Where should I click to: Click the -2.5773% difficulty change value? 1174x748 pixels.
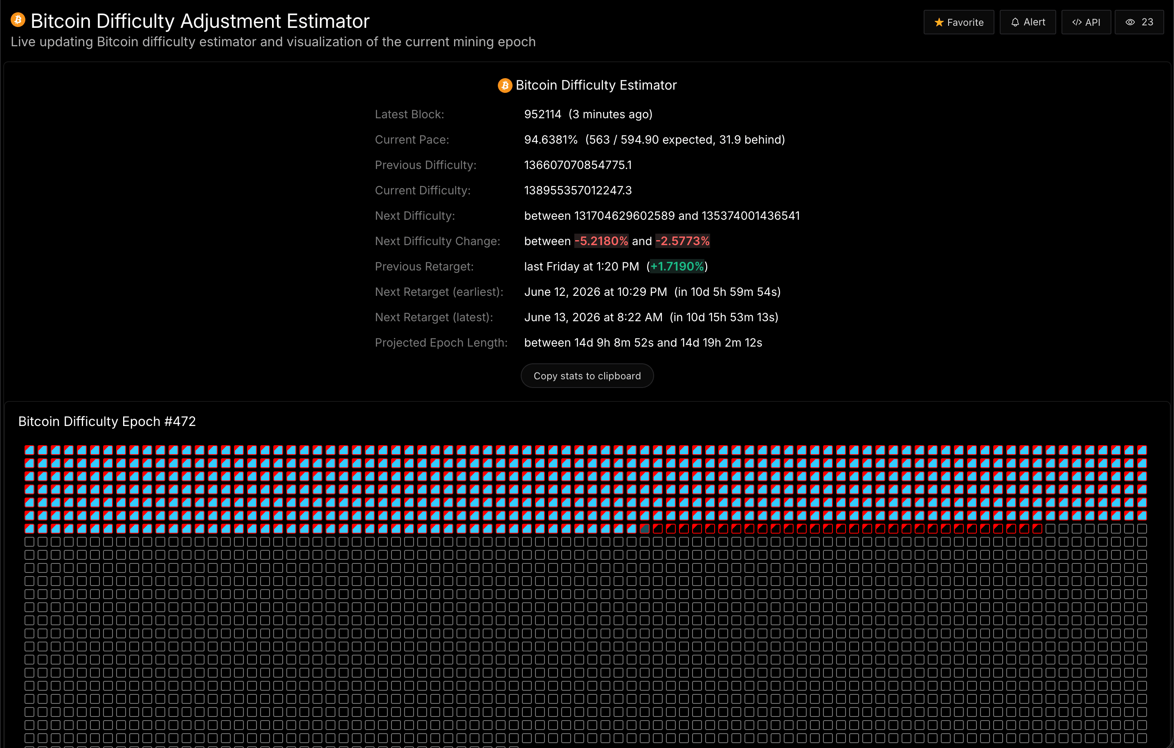point(683,241)
